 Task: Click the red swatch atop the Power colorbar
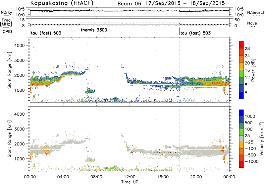(241, 45)
